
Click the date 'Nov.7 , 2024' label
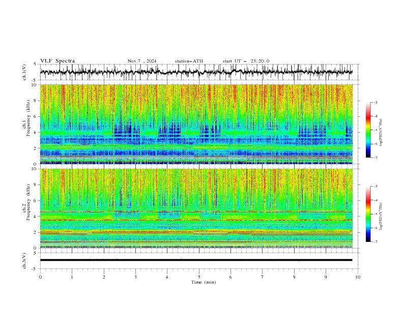[x=142, y=61]
